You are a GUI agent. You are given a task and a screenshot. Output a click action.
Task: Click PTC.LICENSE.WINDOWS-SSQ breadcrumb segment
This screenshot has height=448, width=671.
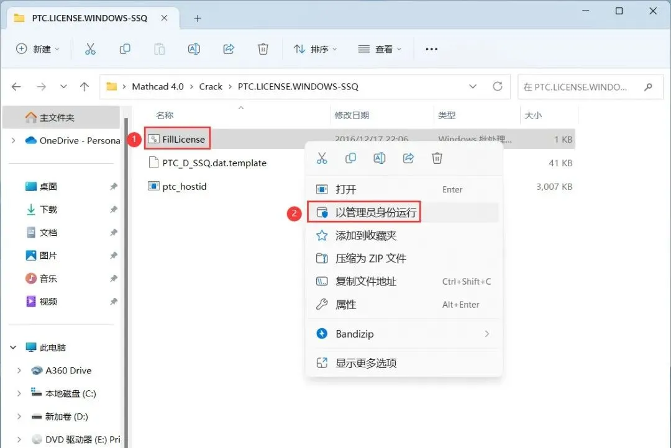coord(298,86)
